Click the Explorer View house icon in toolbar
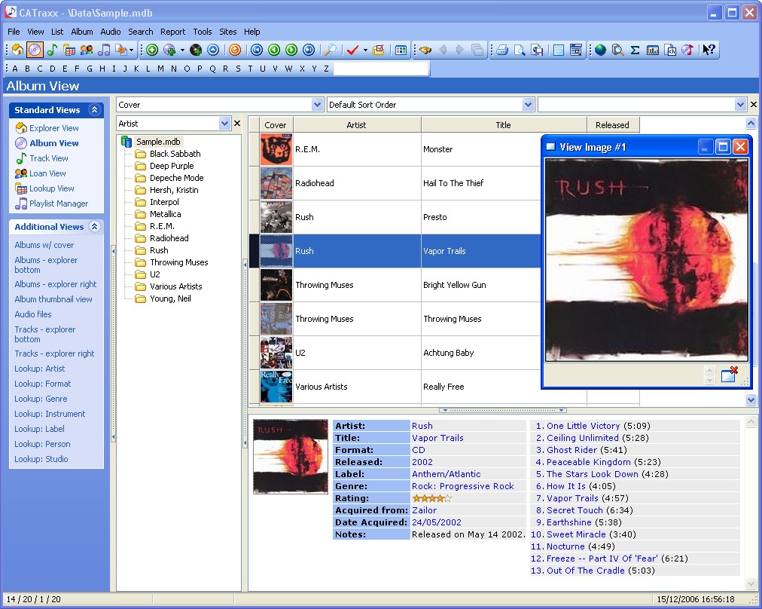The width and height of the screenshot is (762, 609). tap(17, 50)
